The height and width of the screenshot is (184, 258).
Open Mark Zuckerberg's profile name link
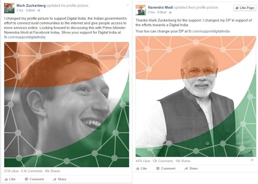[x=31, y=5]
